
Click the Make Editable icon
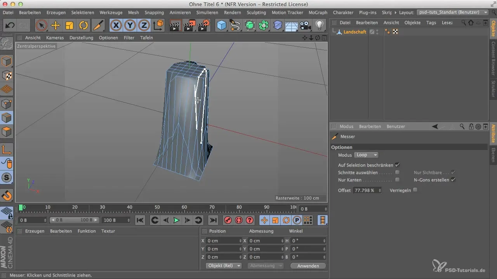point(7,43)
